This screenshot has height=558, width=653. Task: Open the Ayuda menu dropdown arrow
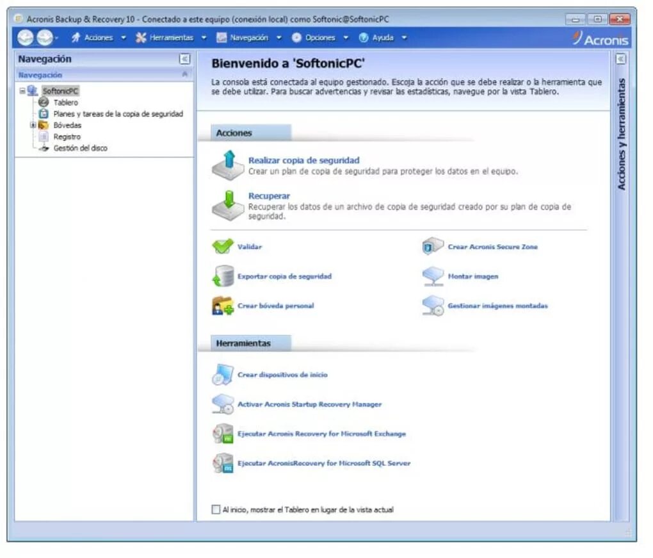(x=404, y=38)
